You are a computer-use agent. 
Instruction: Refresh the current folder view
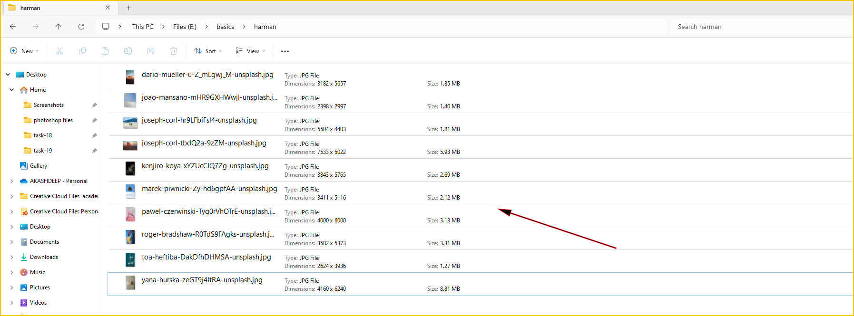click(81, 27)
